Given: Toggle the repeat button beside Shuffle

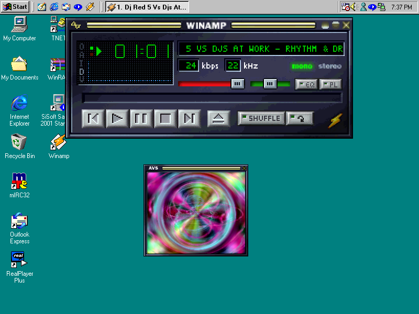Looking at the screenshot, I should pos(300,118).
